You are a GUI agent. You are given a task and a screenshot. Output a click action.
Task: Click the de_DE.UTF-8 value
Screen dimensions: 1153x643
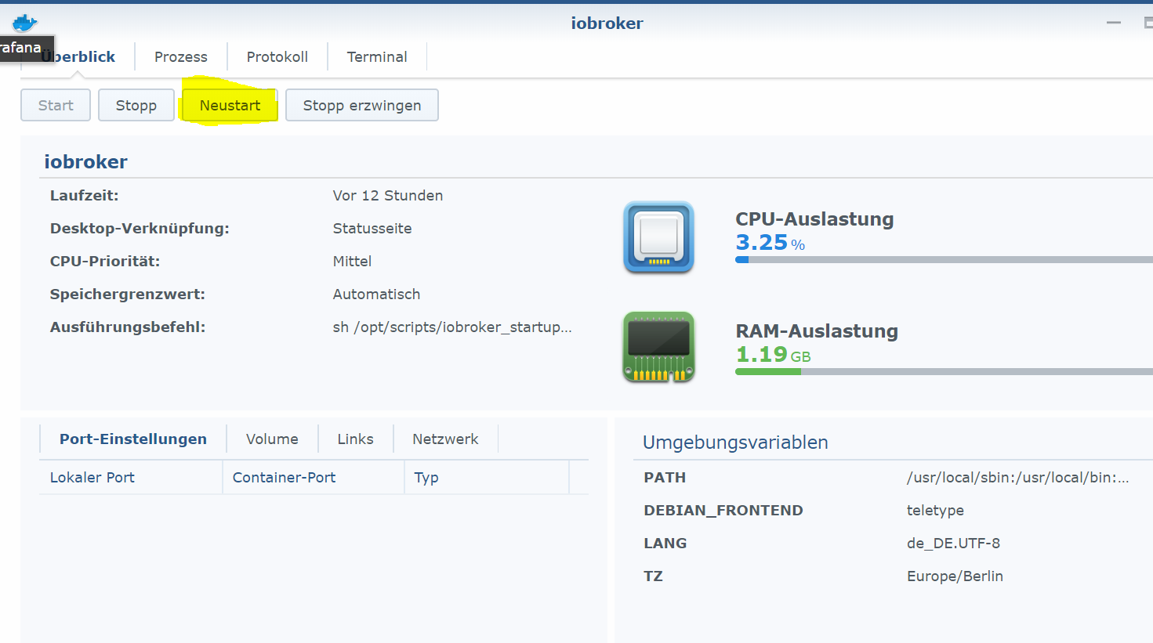pos(953,544)
